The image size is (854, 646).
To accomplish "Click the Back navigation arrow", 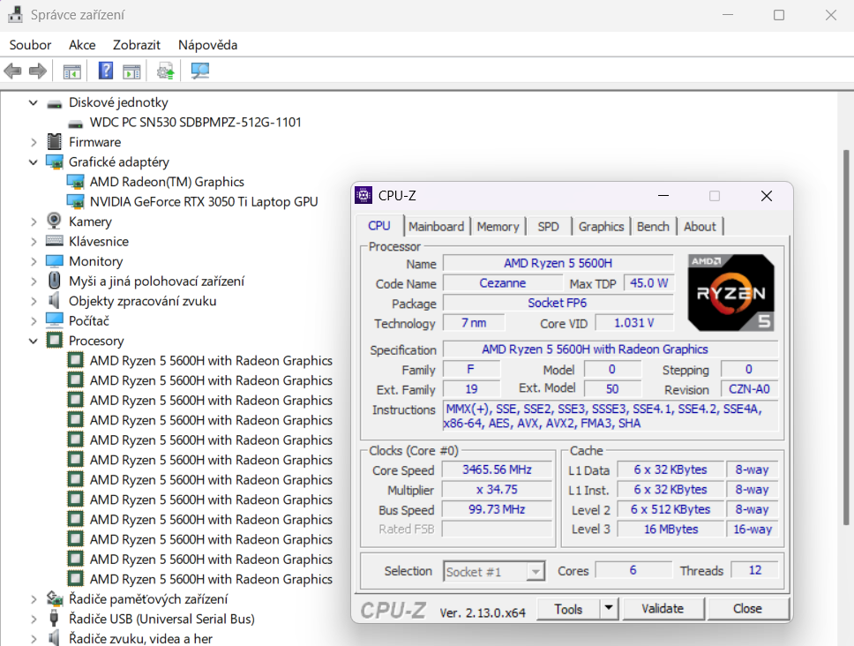I will pos(12,70).
